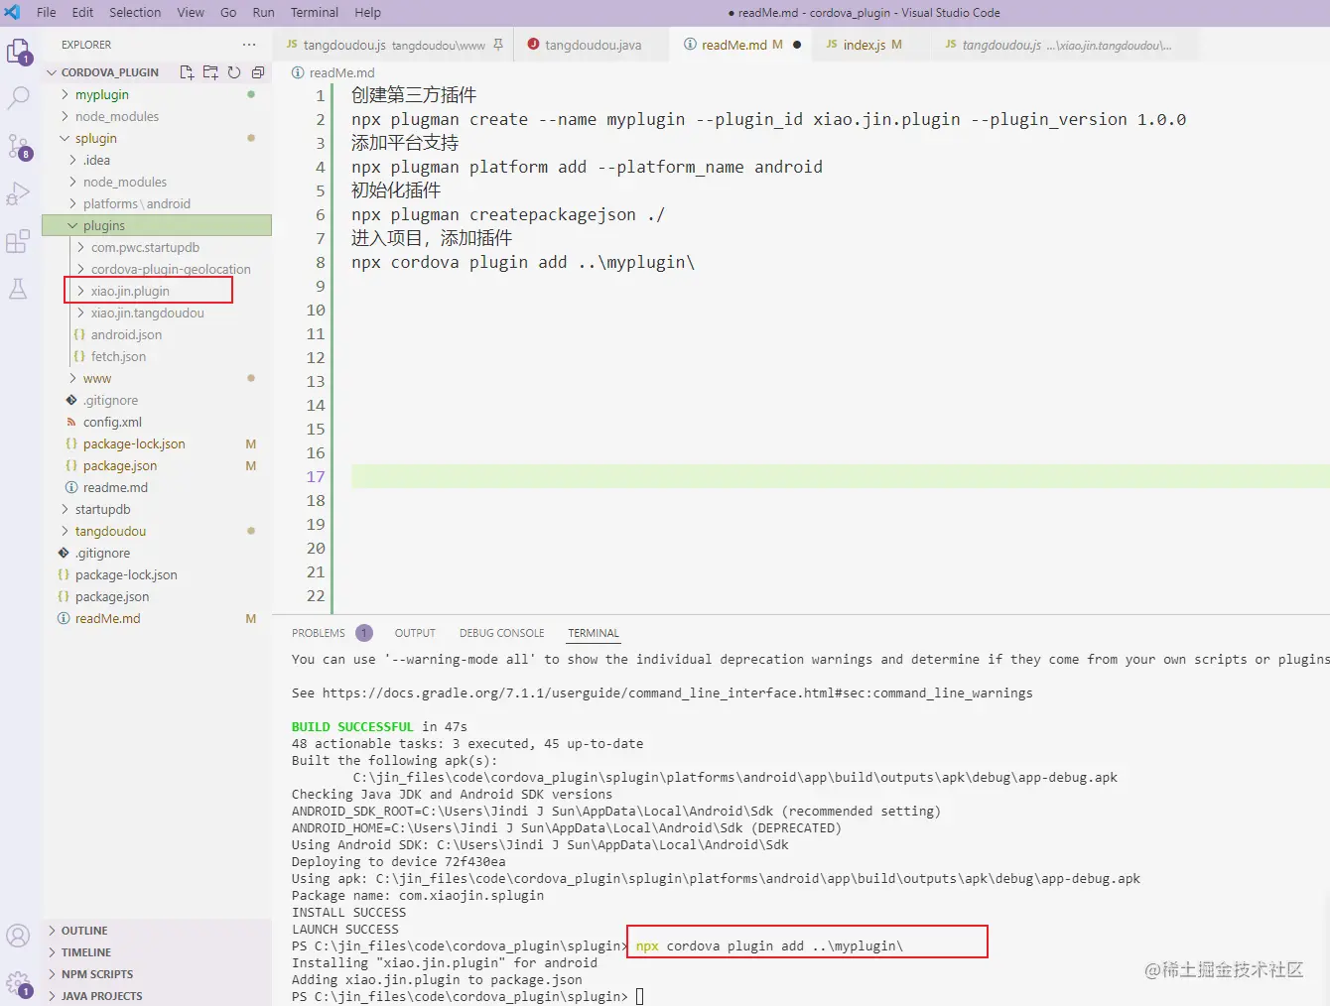This screenshot has height=1006, width=1330.
Task: Expand the www folder
Action: pyautogui.click(x=157, y=378)
